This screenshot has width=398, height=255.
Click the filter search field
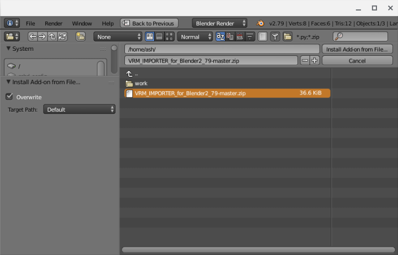click(360, 37)
